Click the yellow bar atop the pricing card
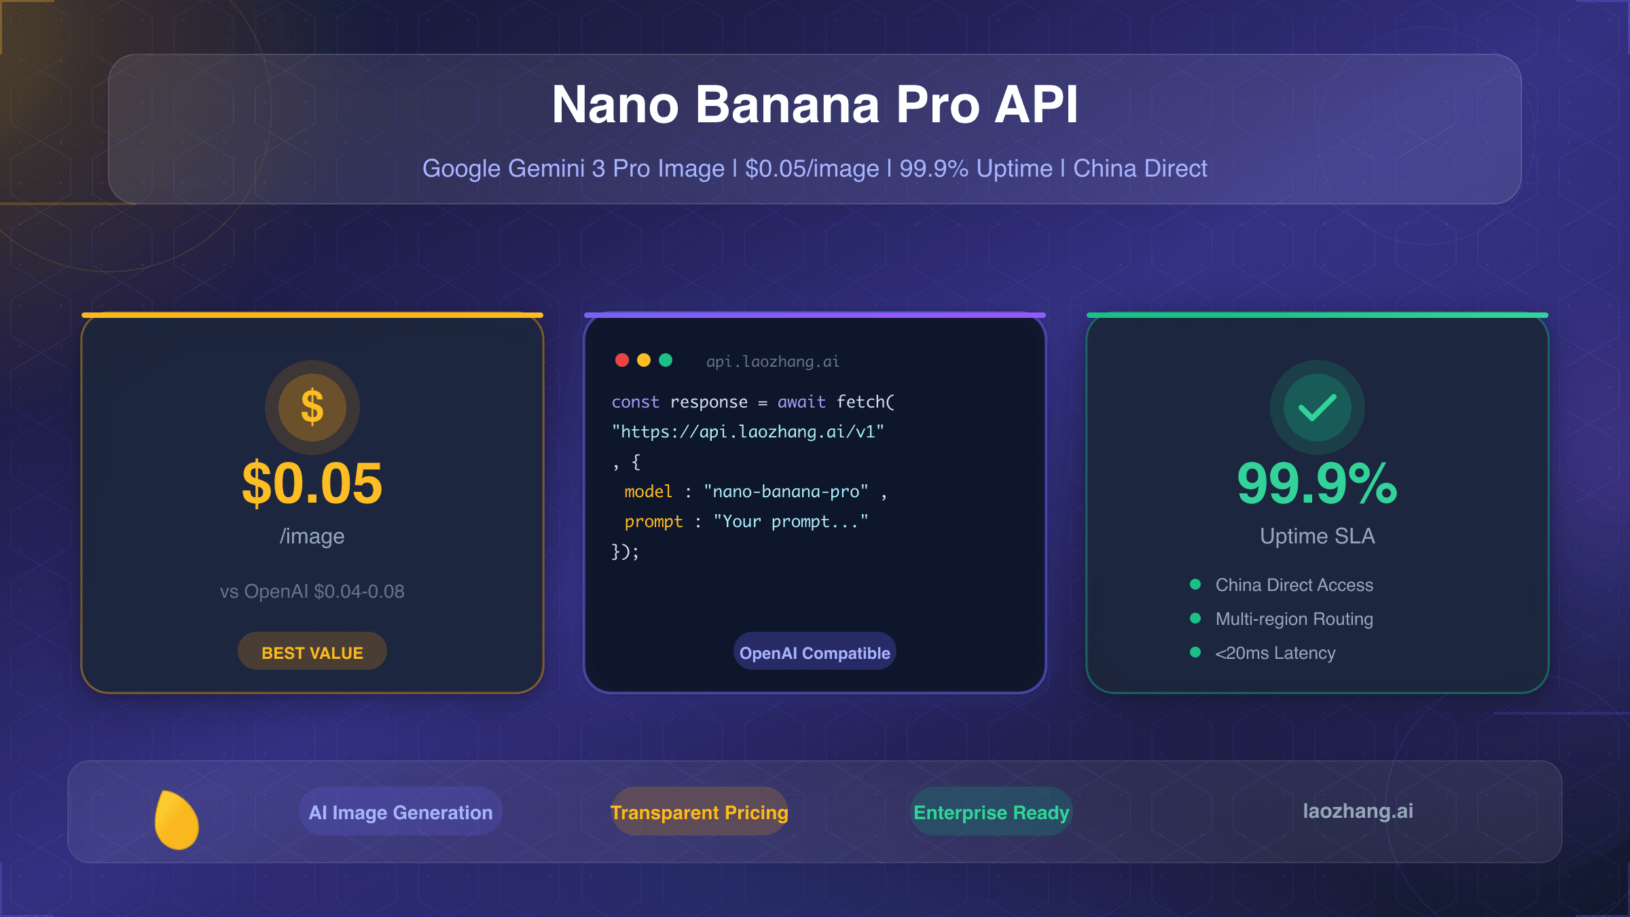The image size is (1630, 917). 312,314
